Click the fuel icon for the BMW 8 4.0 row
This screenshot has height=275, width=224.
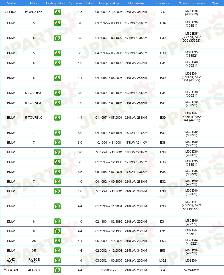pos(58,221)
